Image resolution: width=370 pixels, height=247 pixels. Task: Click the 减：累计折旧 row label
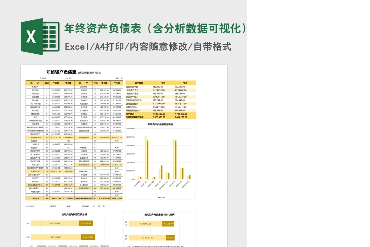coord(35,154)
